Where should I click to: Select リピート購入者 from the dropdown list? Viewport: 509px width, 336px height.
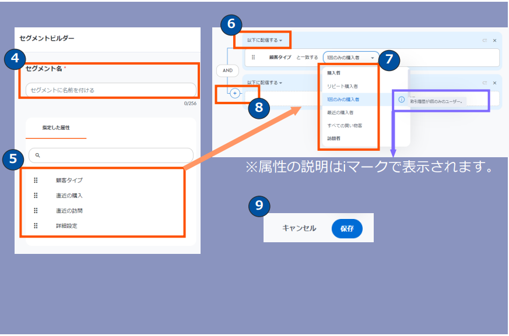pyautogui.click(x=342, y=86)
